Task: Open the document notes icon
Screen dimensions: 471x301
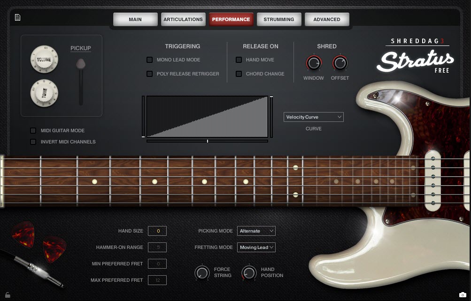Action: (17, 17)
